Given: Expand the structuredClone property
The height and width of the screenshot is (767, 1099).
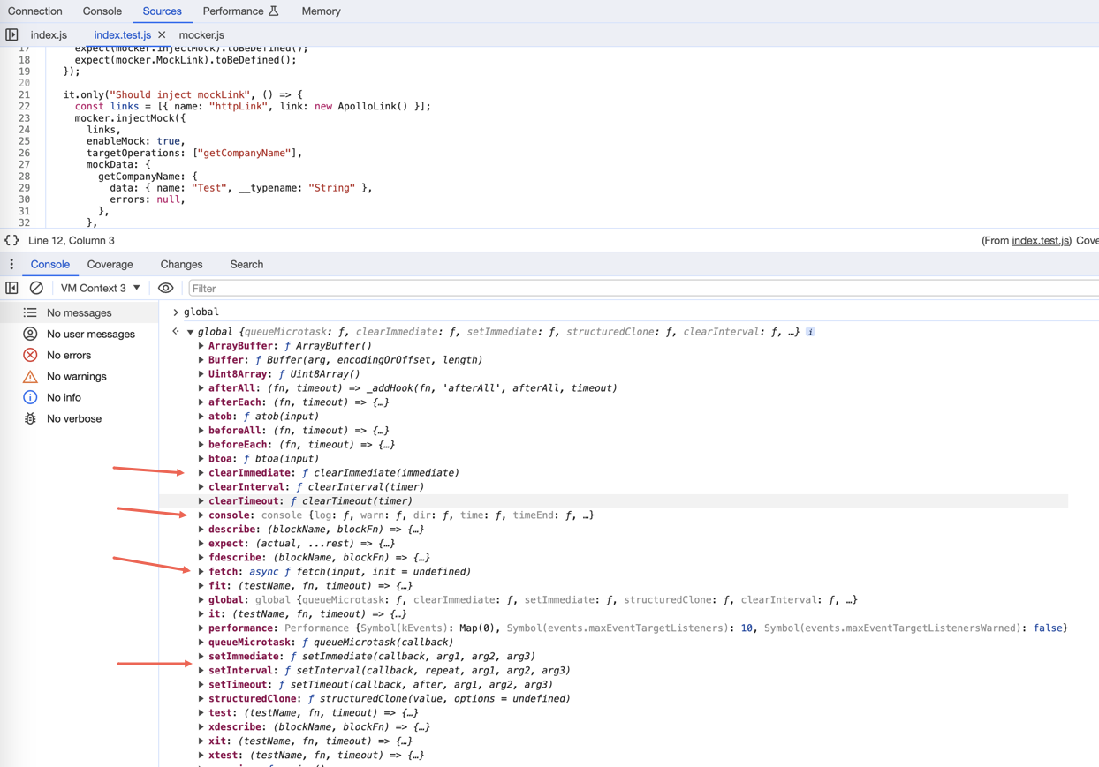Looking at the screenshot, I should 201,699.
